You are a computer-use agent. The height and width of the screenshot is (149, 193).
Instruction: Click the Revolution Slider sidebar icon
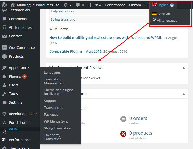[x=4, y=114]
